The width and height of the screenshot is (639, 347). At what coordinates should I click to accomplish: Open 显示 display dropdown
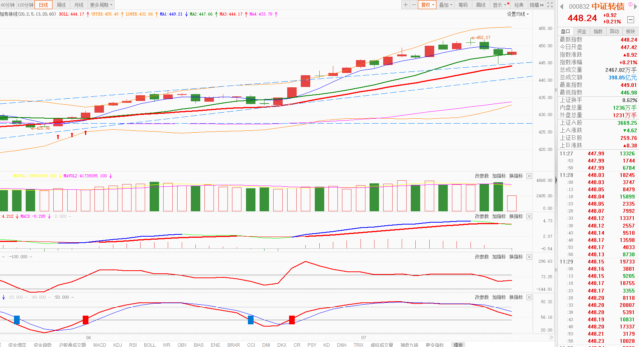tap(500, 5)
